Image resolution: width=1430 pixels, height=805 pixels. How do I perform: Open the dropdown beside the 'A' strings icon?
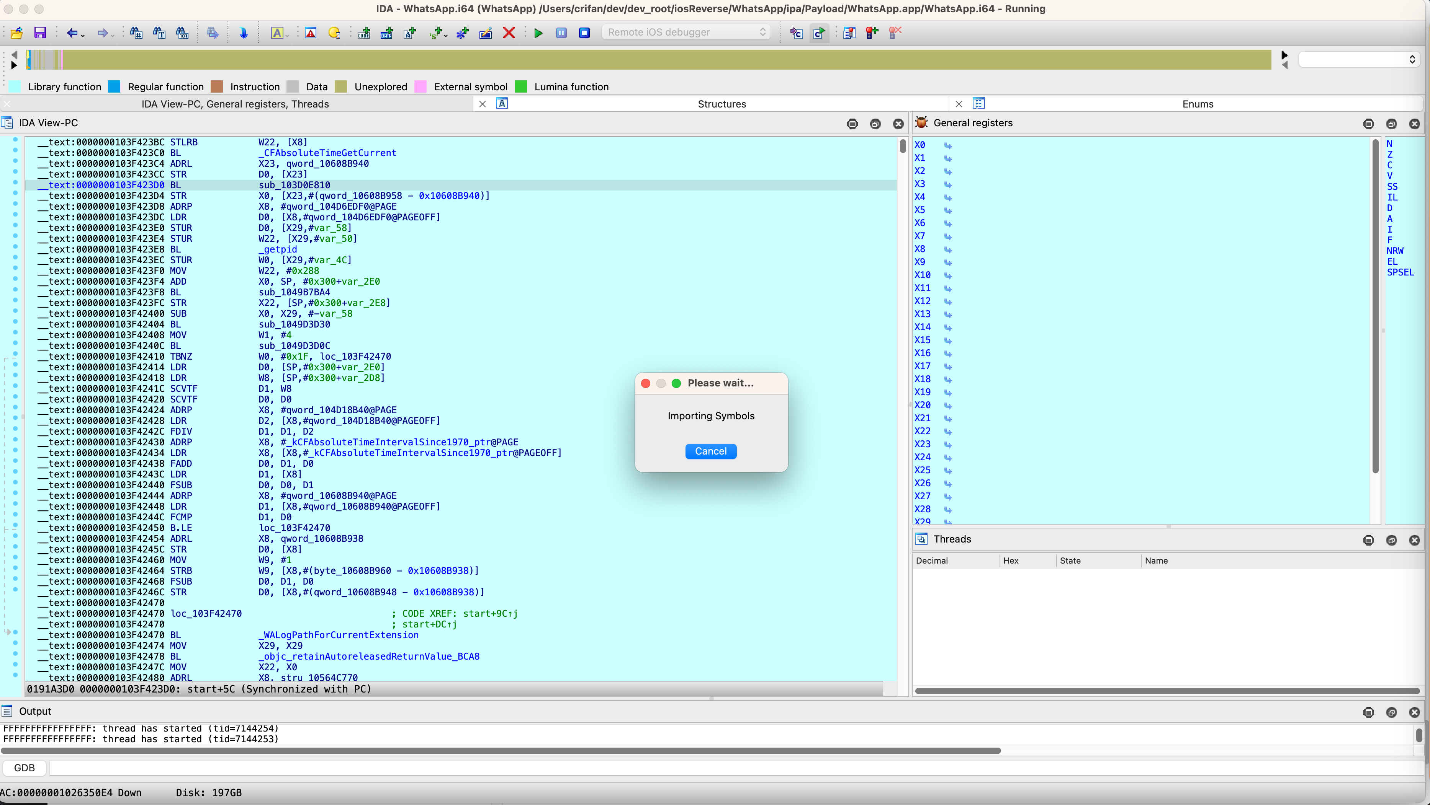[x=288, y=36]
